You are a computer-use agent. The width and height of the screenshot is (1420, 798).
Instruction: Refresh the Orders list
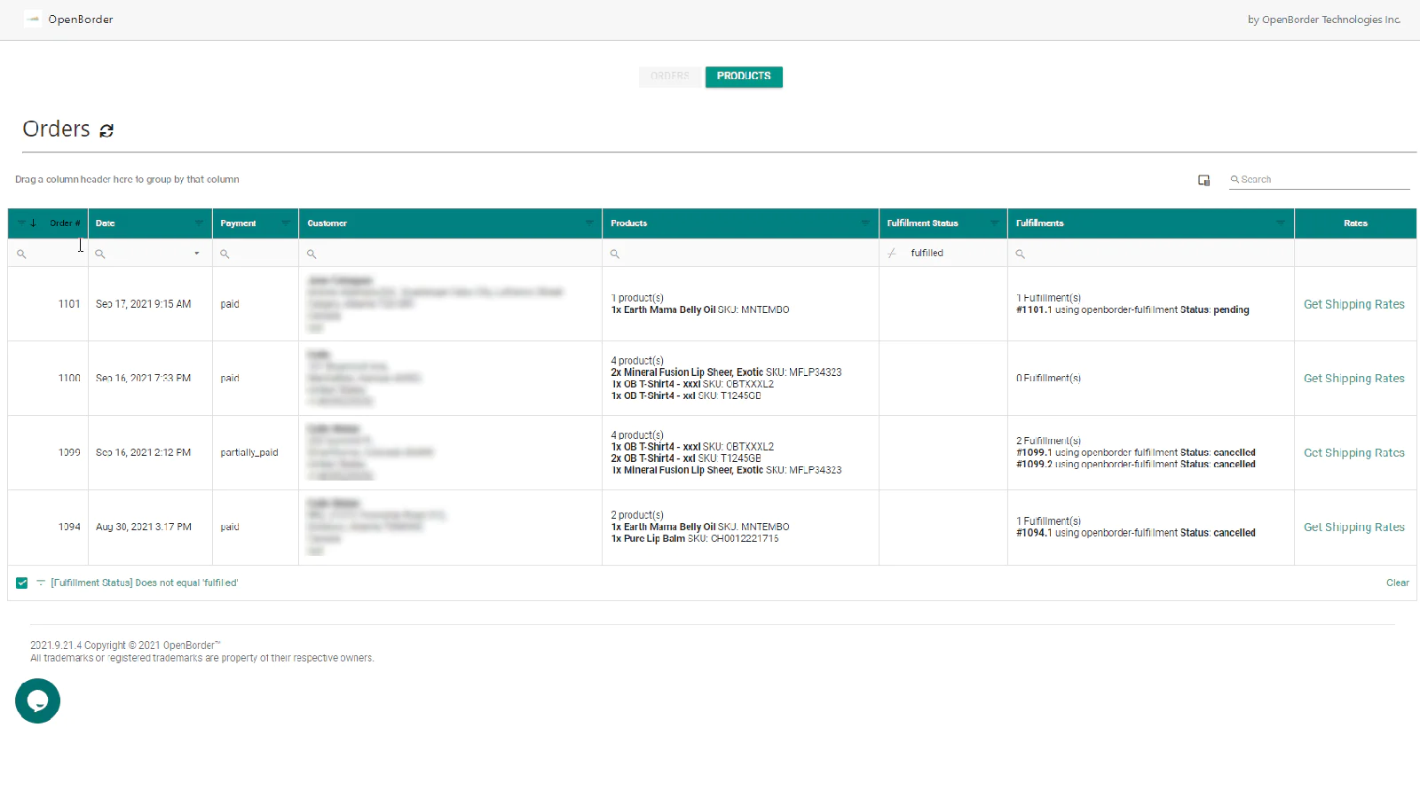pos(106,130)
